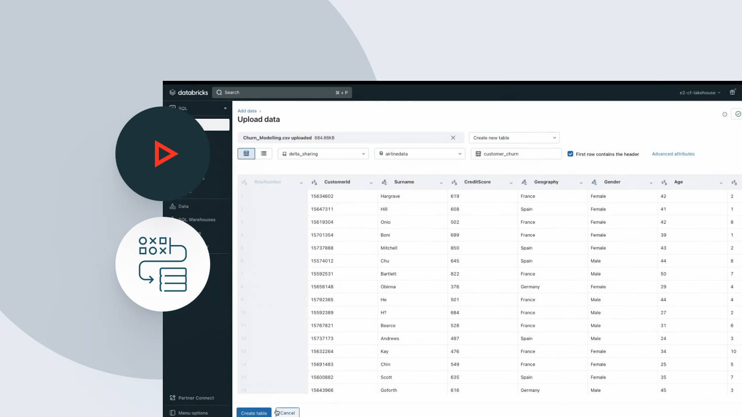
Task: Click the Search bar in header
Action: 281,93
